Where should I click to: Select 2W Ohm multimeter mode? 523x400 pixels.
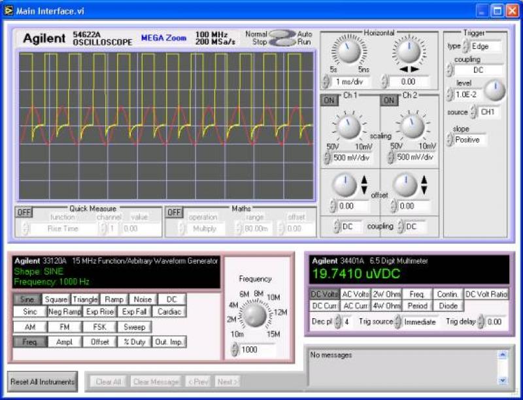(386, 294)
